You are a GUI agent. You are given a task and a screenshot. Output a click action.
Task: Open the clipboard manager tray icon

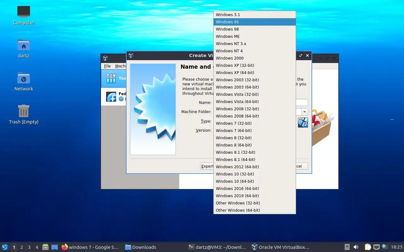click(x=368, y=247)
